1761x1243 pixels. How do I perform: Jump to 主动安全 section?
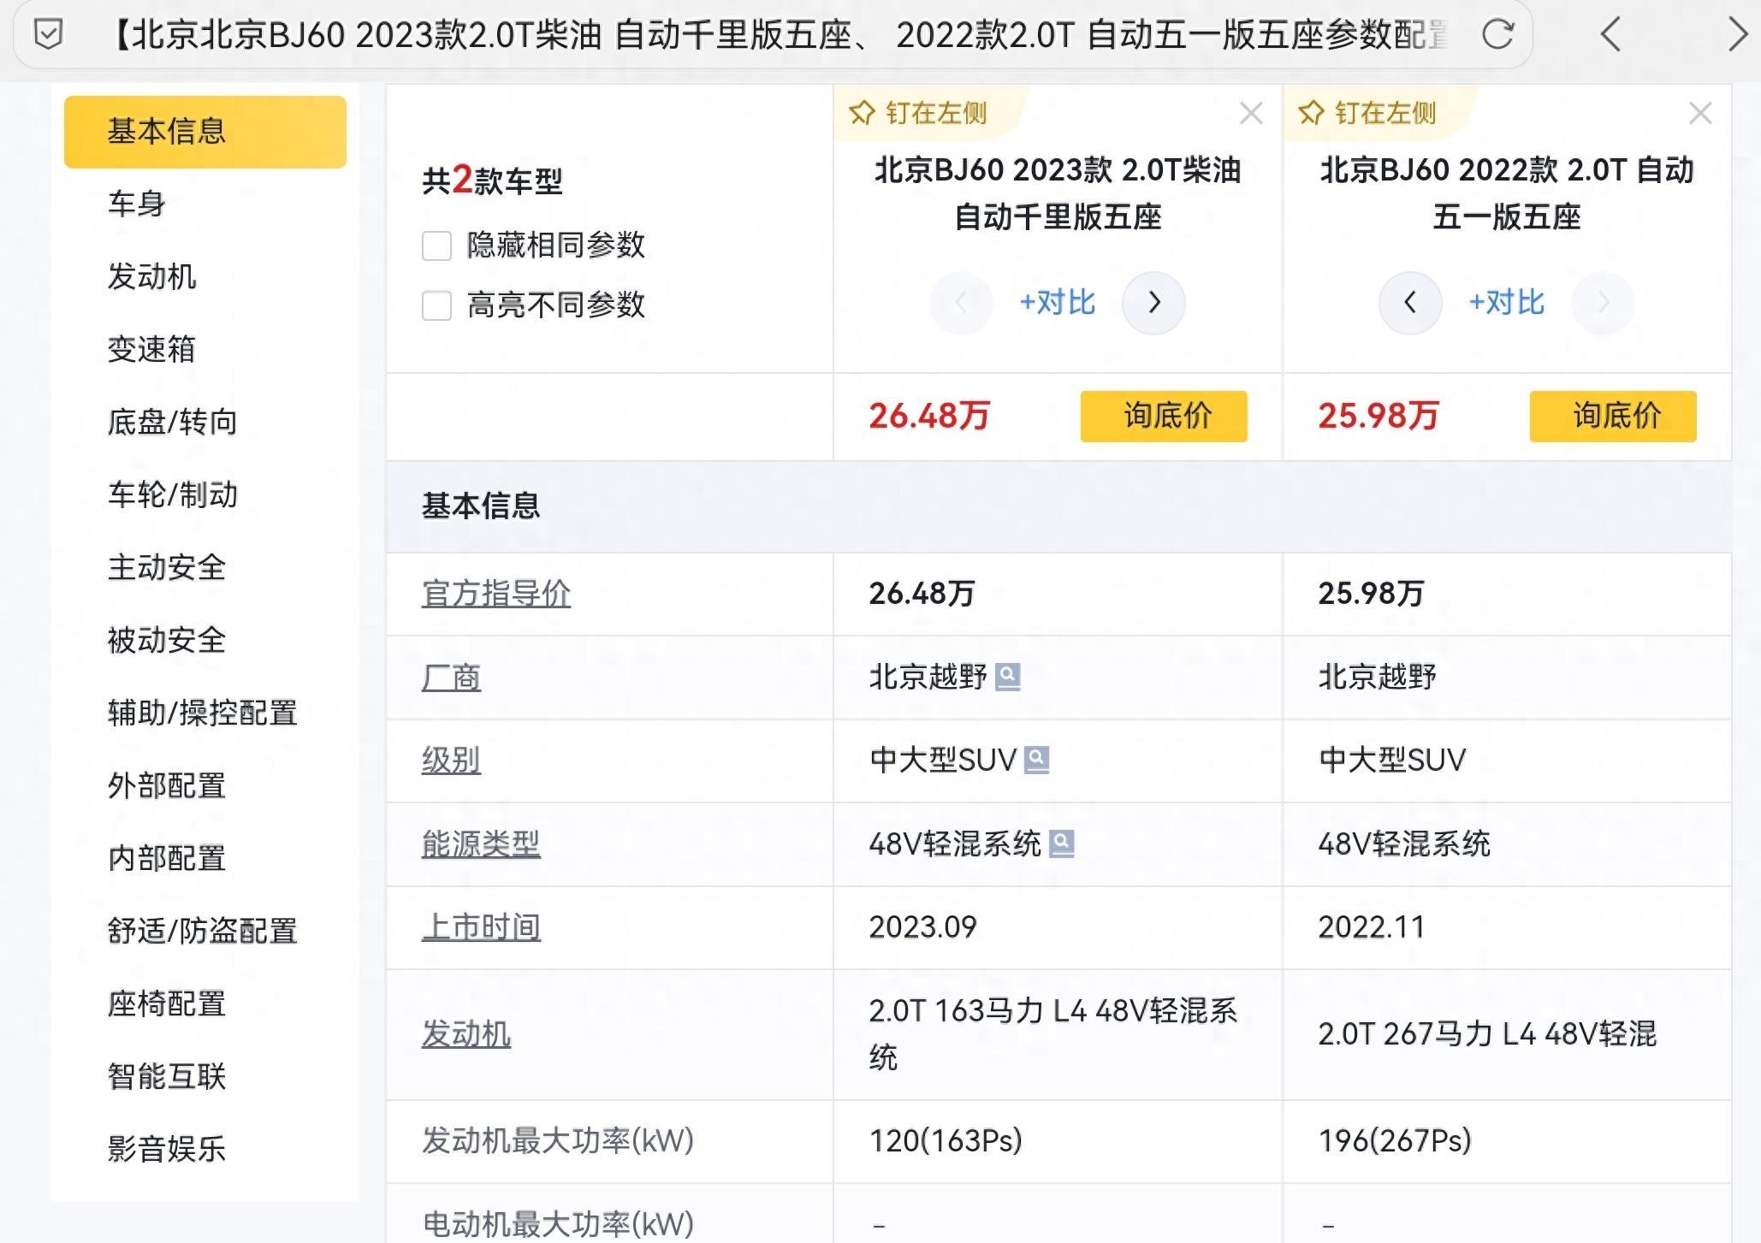pos(167,568)
